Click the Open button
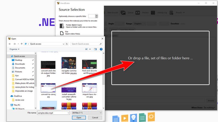 coord(79,118)
